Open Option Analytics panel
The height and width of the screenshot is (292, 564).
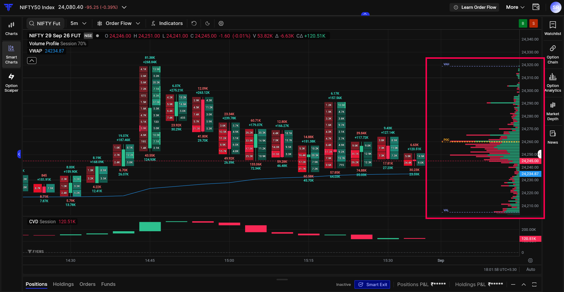click(x=553, y=83)
